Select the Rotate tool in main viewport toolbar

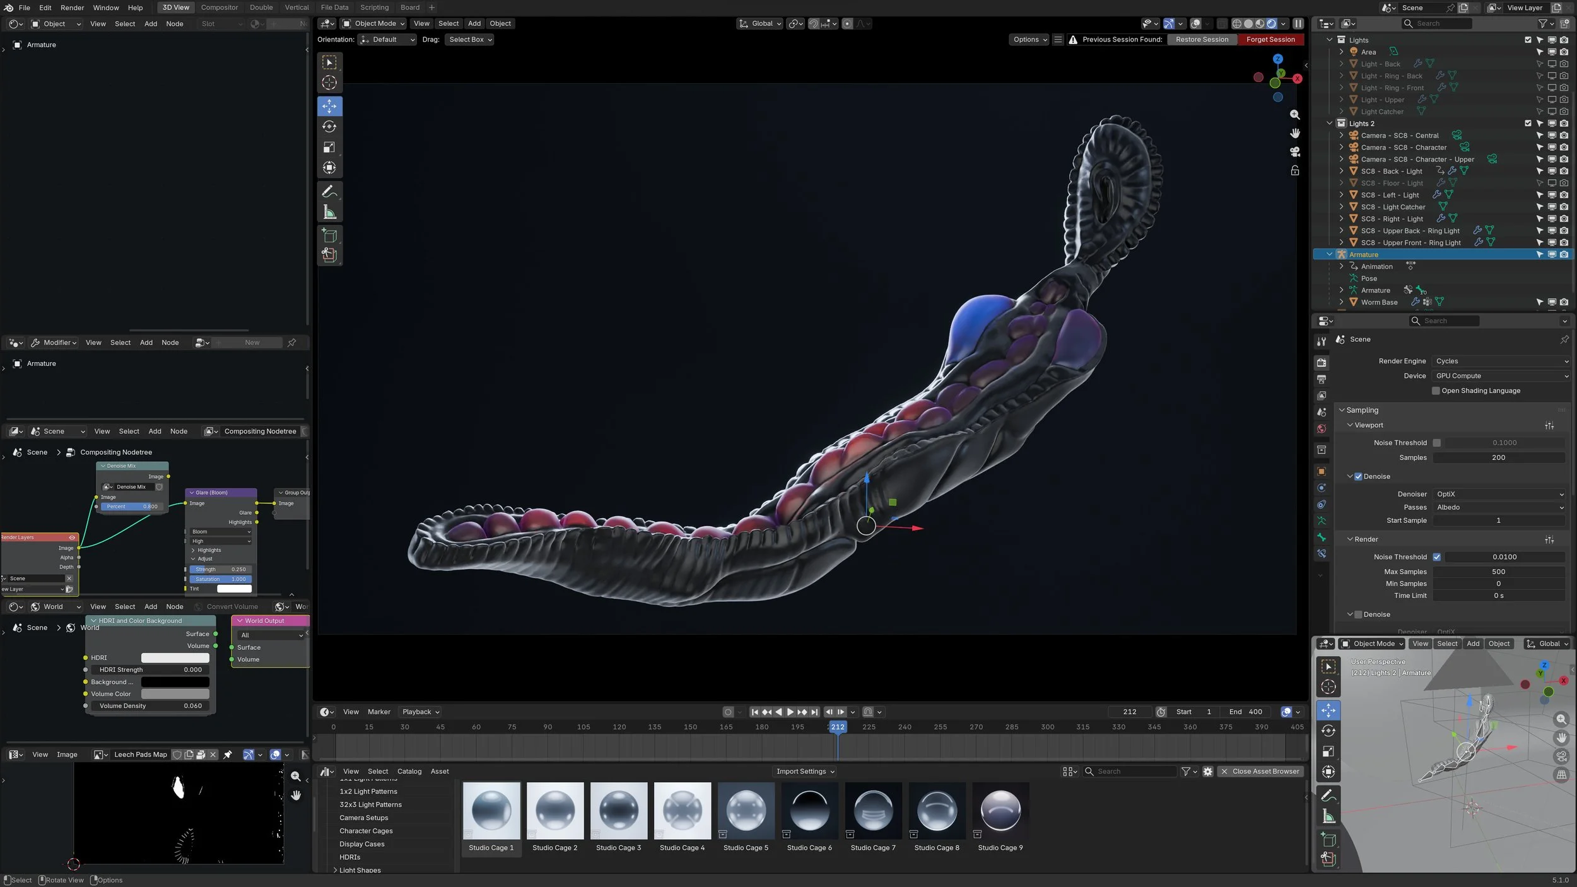pyautogui.click(x=329, y=127)
